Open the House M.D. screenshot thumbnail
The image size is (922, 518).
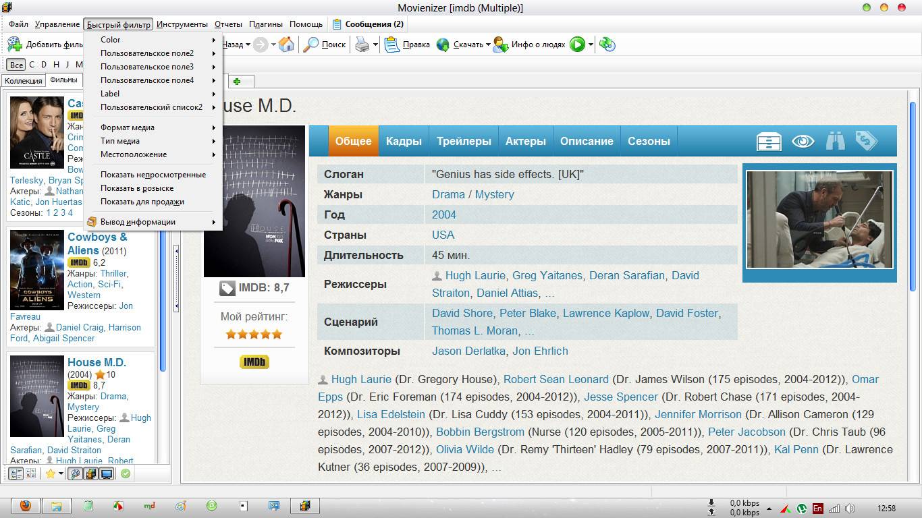pyautogui.click(x=819, y=219)
